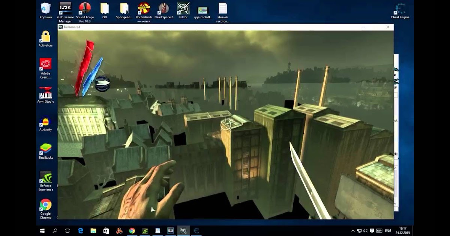Launch the Adobe Creative Cloud desktop shortcut
Viewport: 450px width, 236px height.
click(x=45, y=68)
